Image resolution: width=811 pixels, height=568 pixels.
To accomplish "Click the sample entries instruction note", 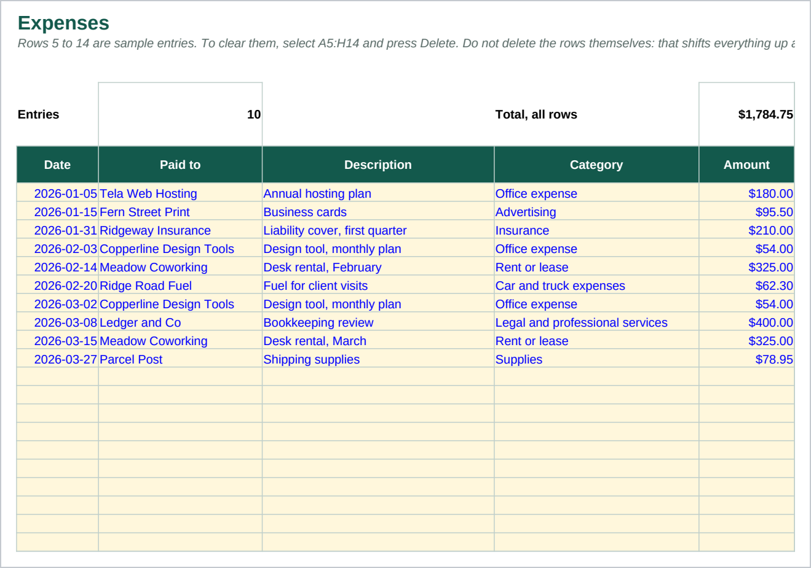I will coord(406,44).
